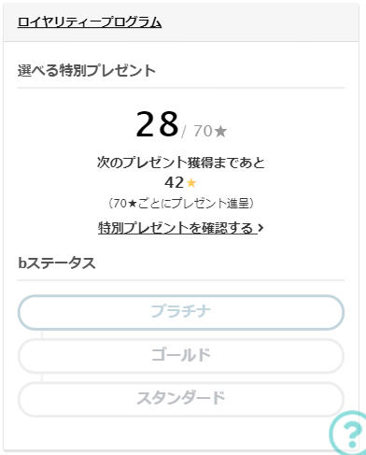366x455 pixels.
Task: Select the プラチナ status tier
Action: coord(181,312)
